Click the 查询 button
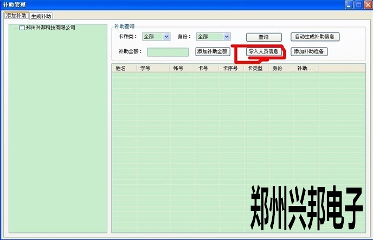This screenshot has width=373, height=240. [264, 37]
